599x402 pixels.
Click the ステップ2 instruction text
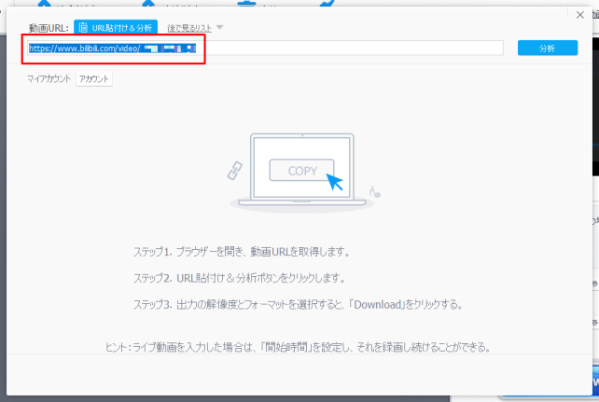239,278
